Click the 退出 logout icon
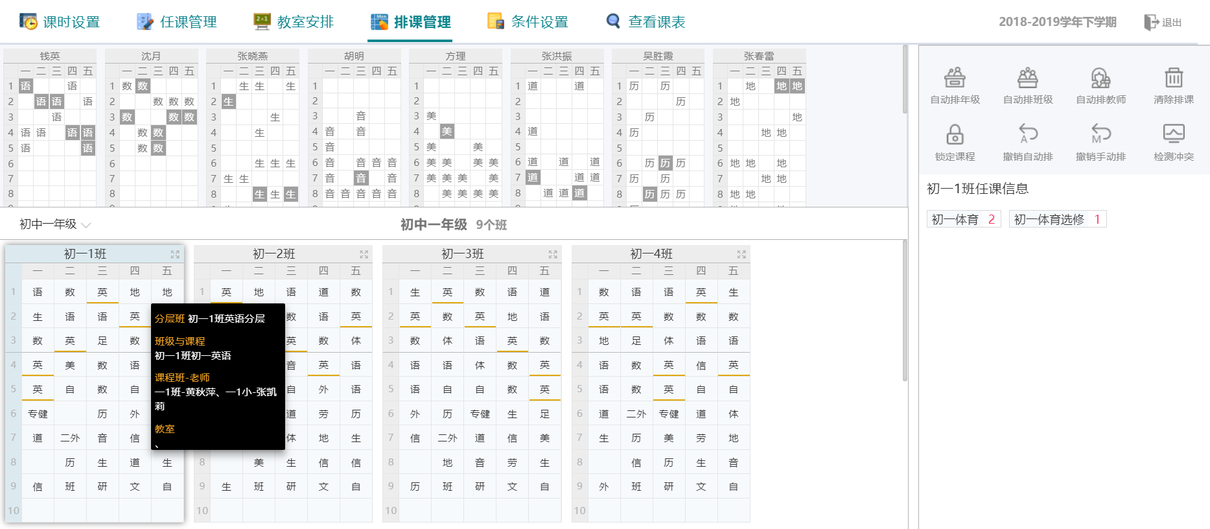 (1151, 22)
